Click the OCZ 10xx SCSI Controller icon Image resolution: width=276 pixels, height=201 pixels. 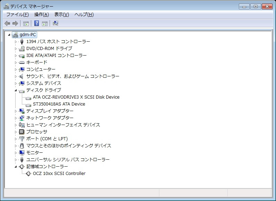28,174
